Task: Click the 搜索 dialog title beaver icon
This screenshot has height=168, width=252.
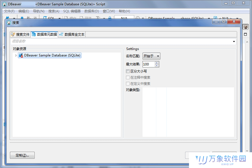Action: (x=9, y=23)
